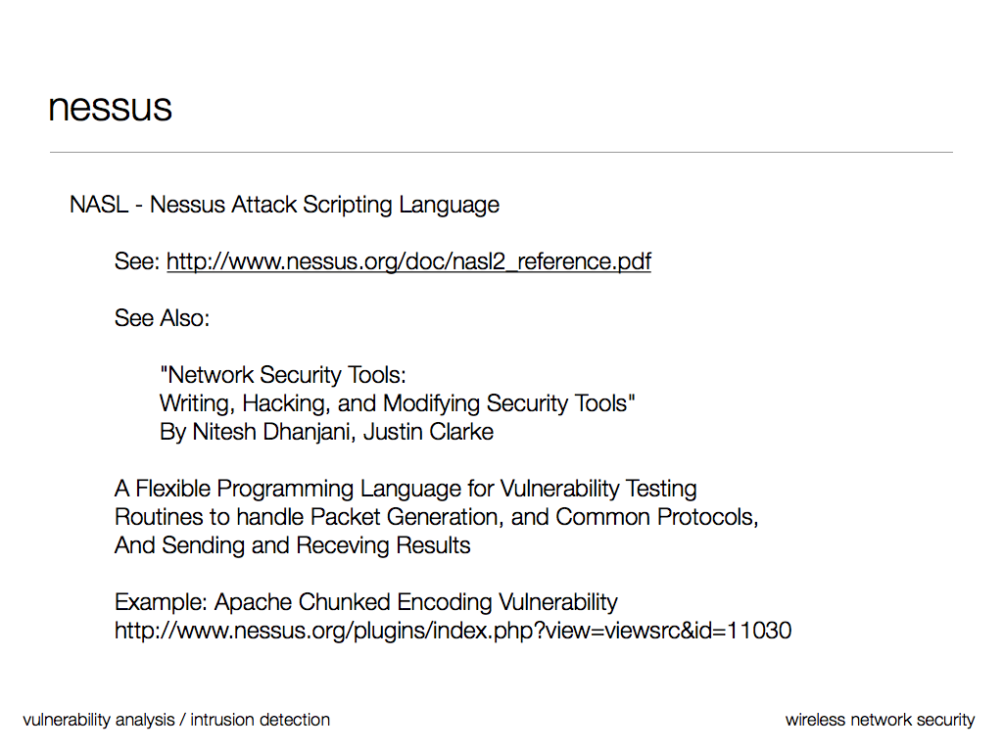This screenshot has width=1003, height=752.
Task: Click "A Flexible Programming Language" line
Action: 406,489
